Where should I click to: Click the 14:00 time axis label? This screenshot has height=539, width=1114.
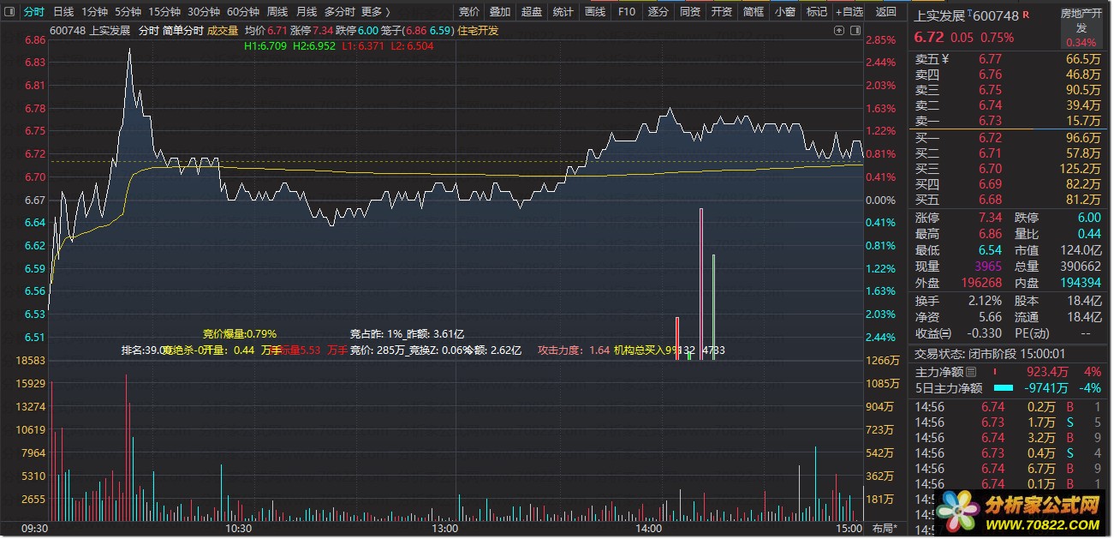(648, 529)
